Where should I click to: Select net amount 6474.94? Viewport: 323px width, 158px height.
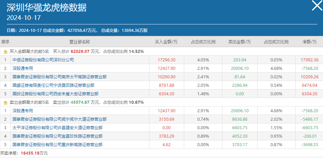click(309, 85)
